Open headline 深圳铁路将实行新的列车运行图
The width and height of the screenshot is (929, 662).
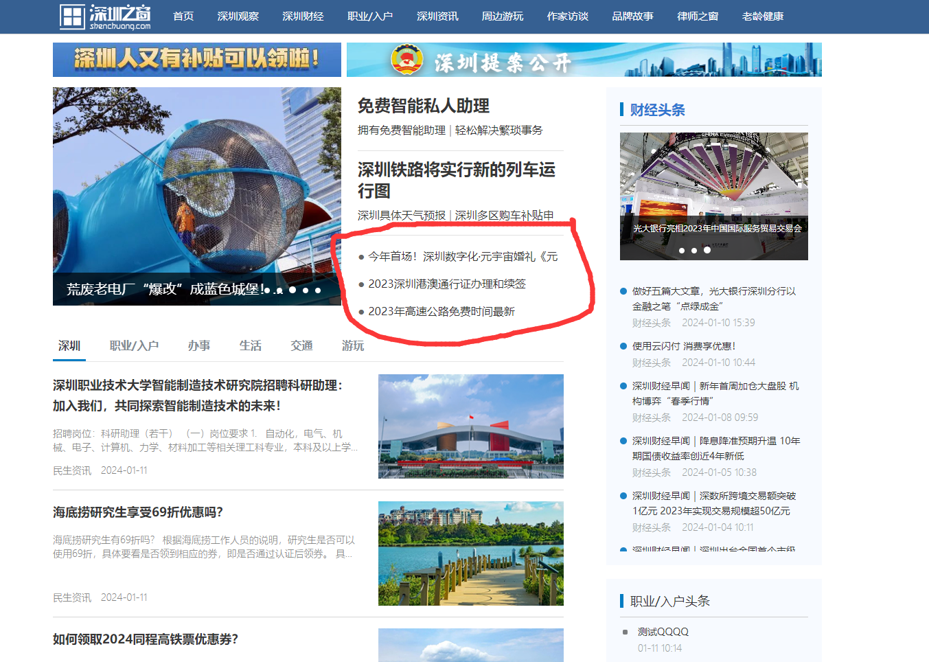tap(457, 180)
